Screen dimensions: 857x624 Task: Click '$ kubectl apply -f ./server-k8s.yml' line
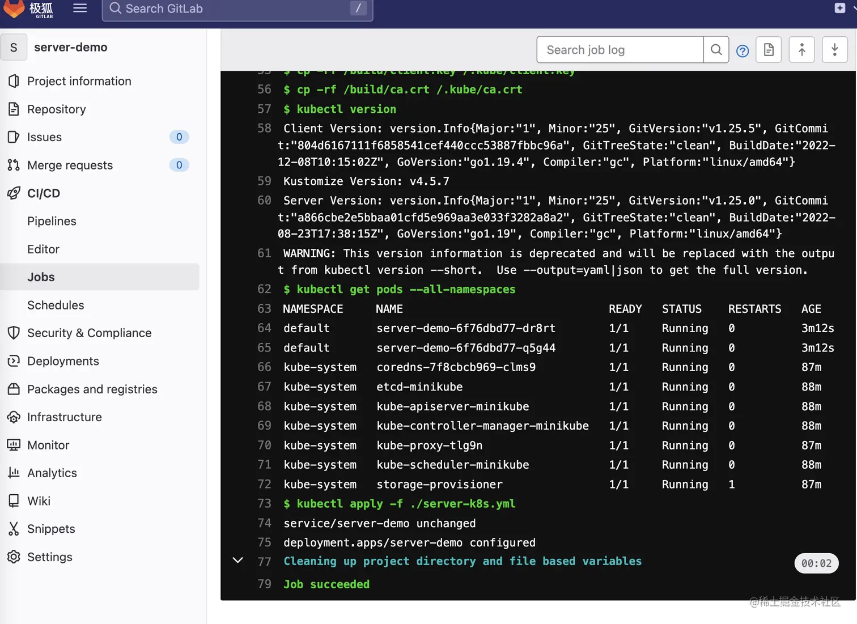400,504
